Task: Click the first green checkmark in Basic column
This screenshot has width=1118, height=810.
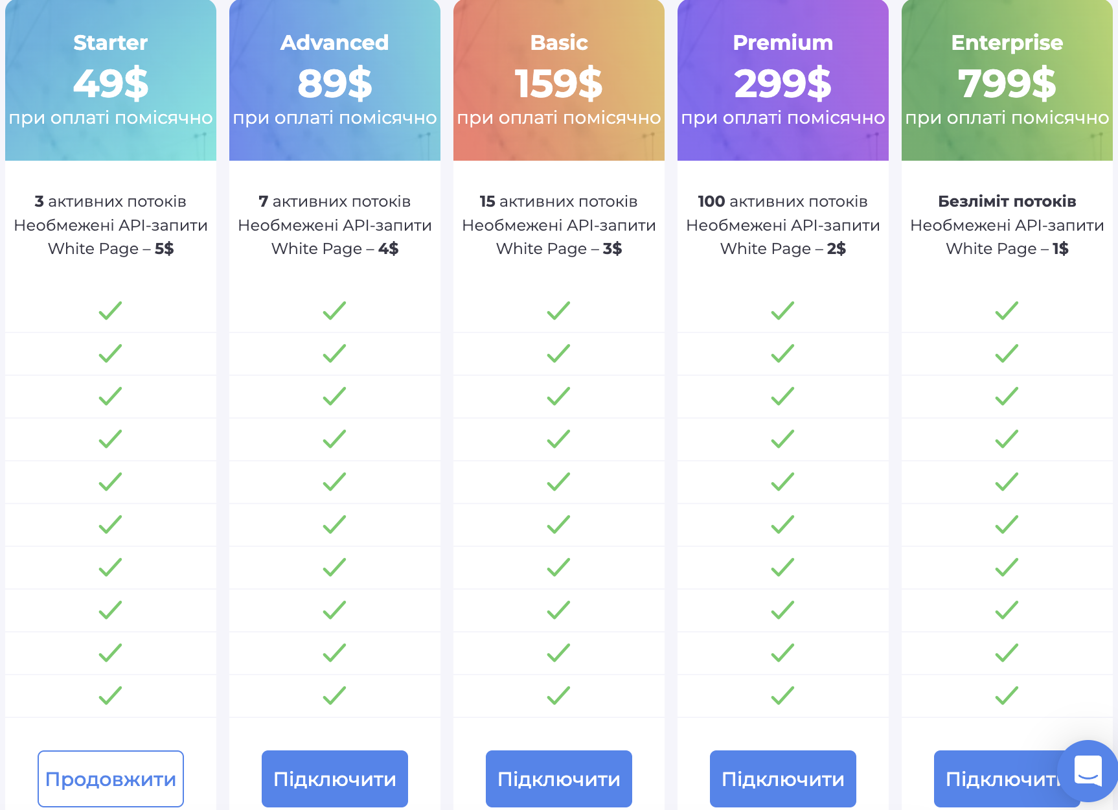Action: coord(558,310)
